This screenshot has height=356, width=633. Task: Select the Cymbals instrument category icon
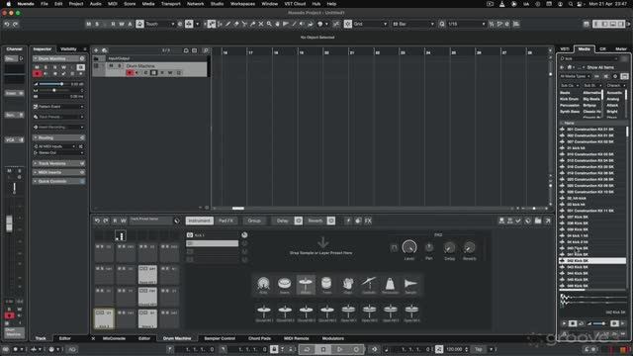pos(369,284)
